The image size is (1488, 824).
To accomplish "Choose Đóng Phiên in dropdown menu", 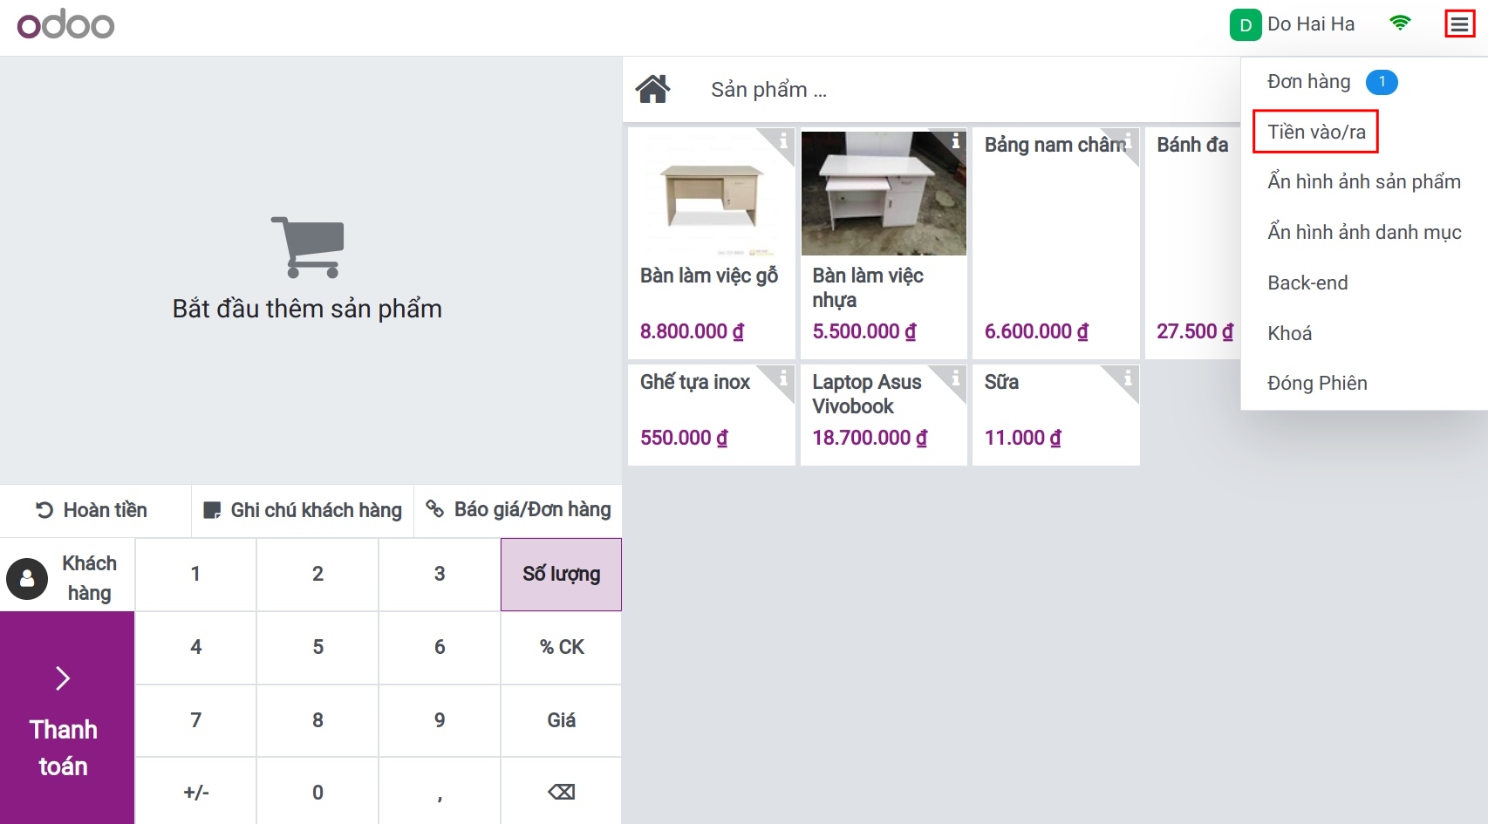I will 1317,383.
